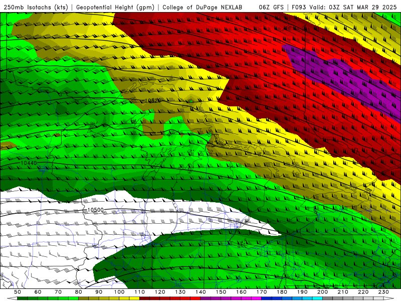This screenshot has width=401, height=301.
Task: Click the 'Geopotential Height (gpm)' header text
Action: pos(115,8)
